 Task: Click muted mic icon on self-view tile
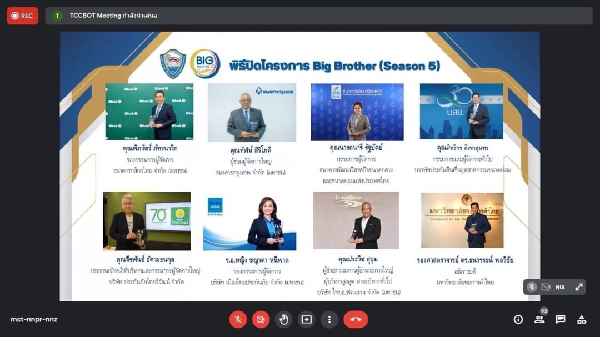point(532,287)
